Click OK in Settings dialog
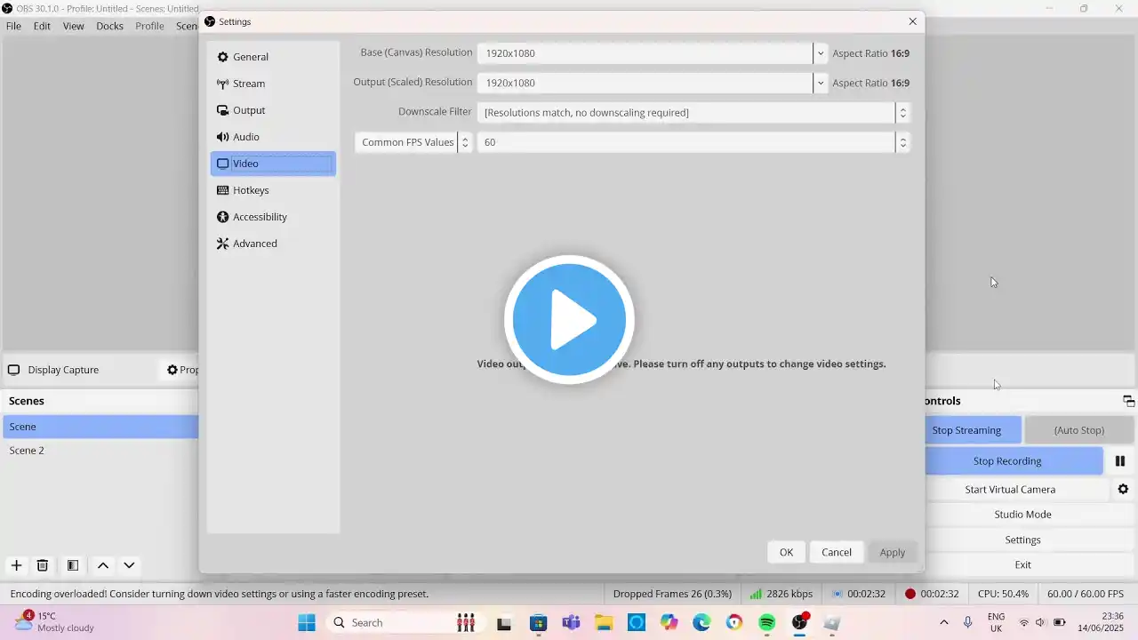Viewport: 1138px width, 640px height. pos(786,552)
